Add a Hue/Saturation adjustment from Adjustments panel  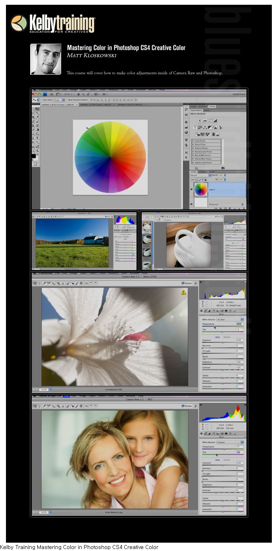click(x=200, y=128)
